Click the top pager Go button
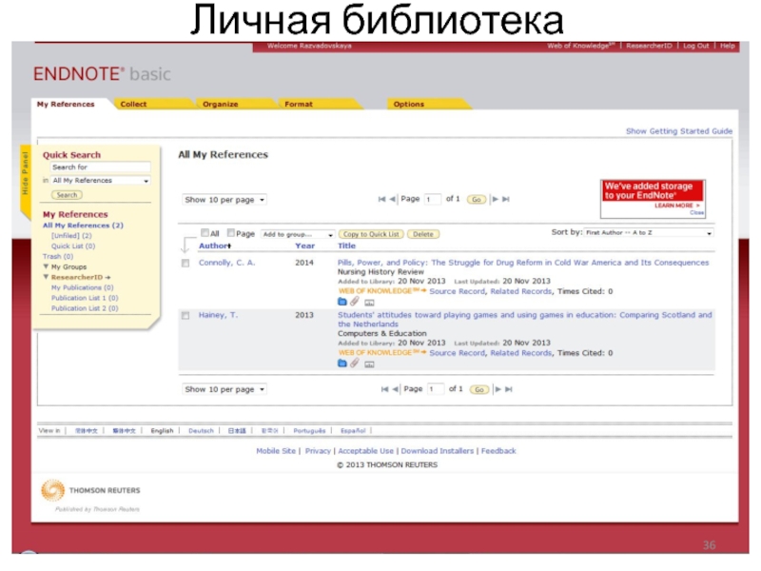The height and width of the screenshot is (571, 761). coord(477,200)
